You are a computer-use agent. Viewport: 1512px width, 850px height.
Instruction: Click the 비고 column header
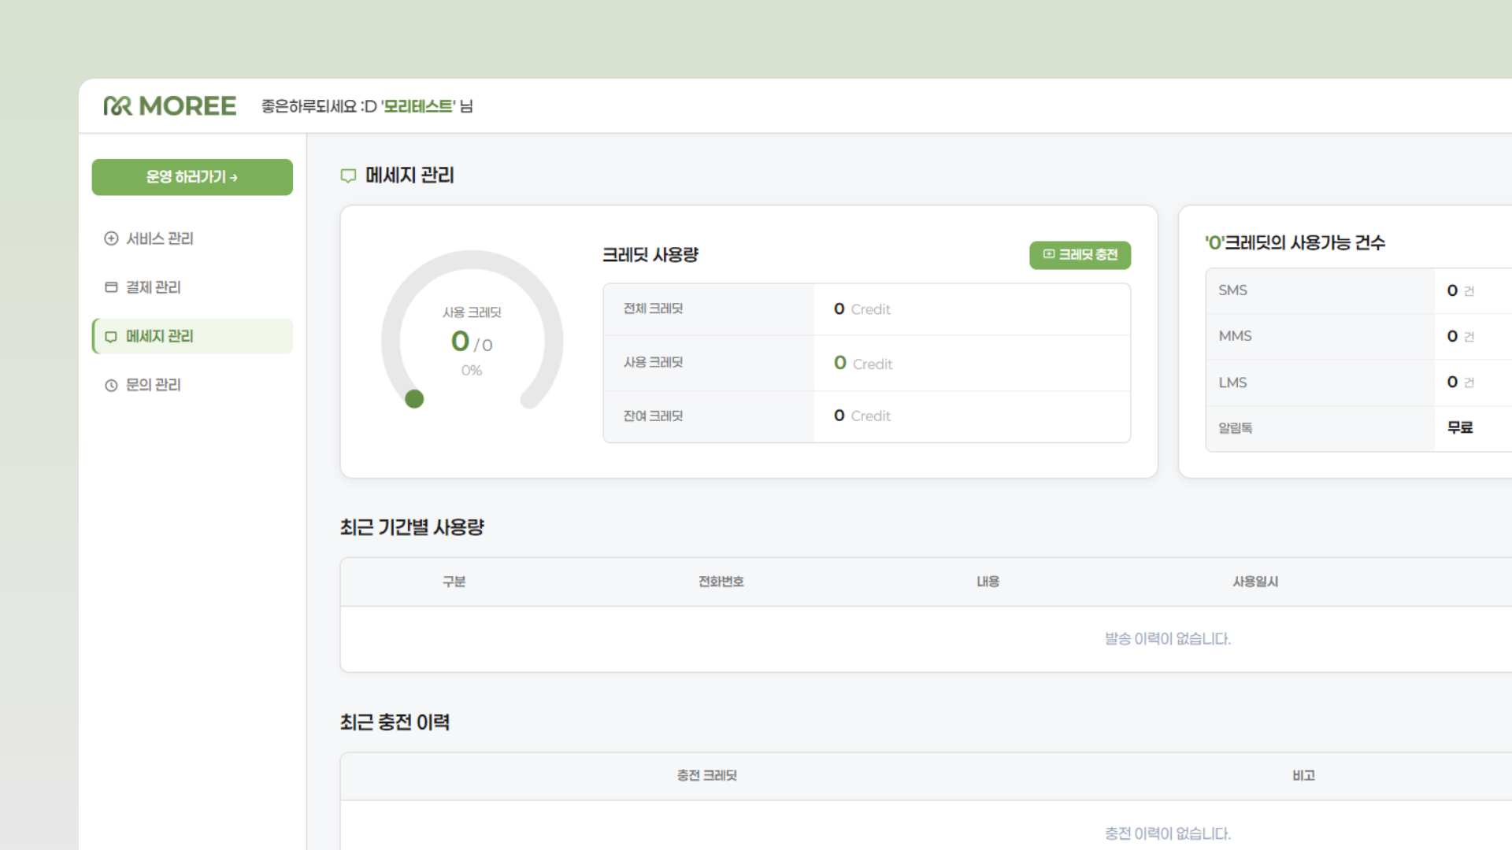(x=1303, y=776)
